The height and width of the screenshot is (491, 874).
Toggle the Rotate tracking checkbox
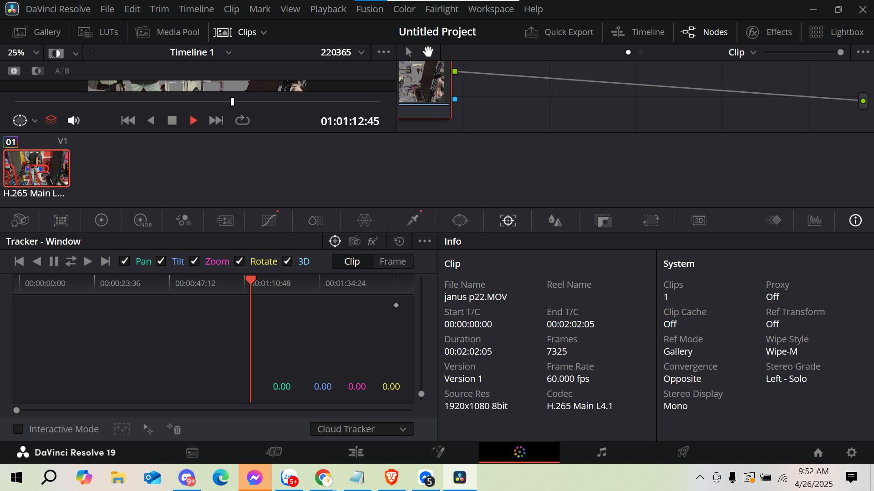coord(239,261)
